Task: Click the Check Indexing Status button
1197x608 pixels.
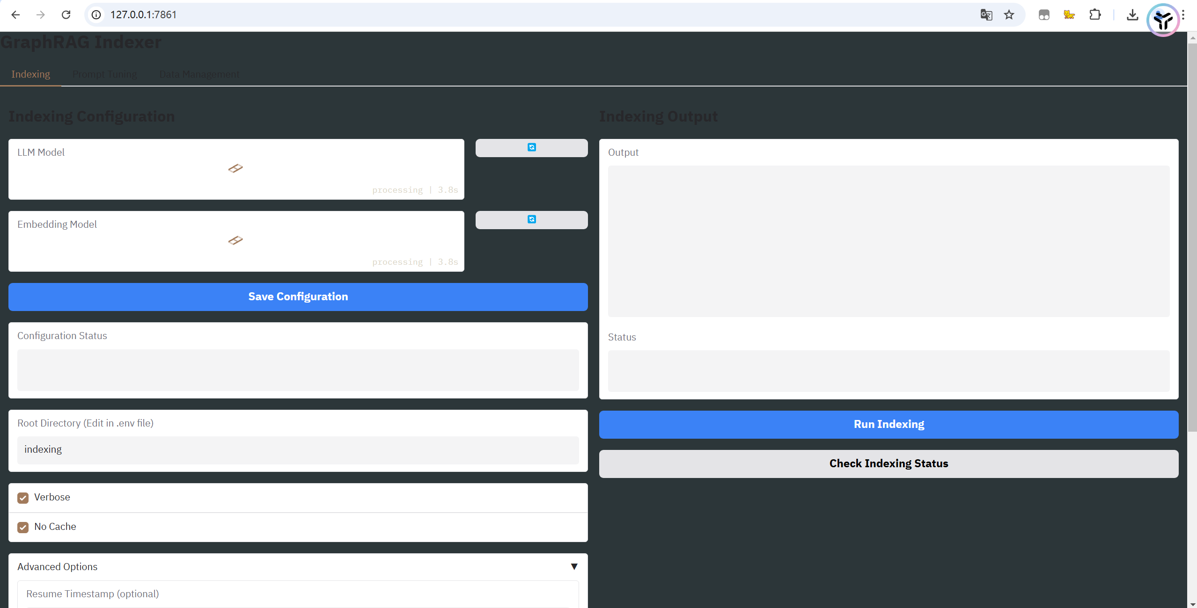Action: click(888, 464)
